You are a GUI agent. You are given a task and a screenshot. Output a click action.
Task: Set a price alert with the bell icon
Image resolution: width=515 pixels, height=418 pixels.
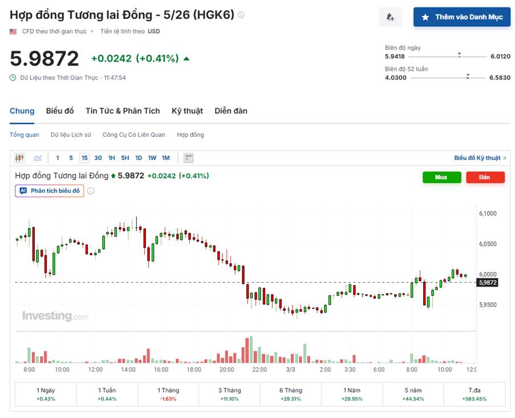click(390, 17)
